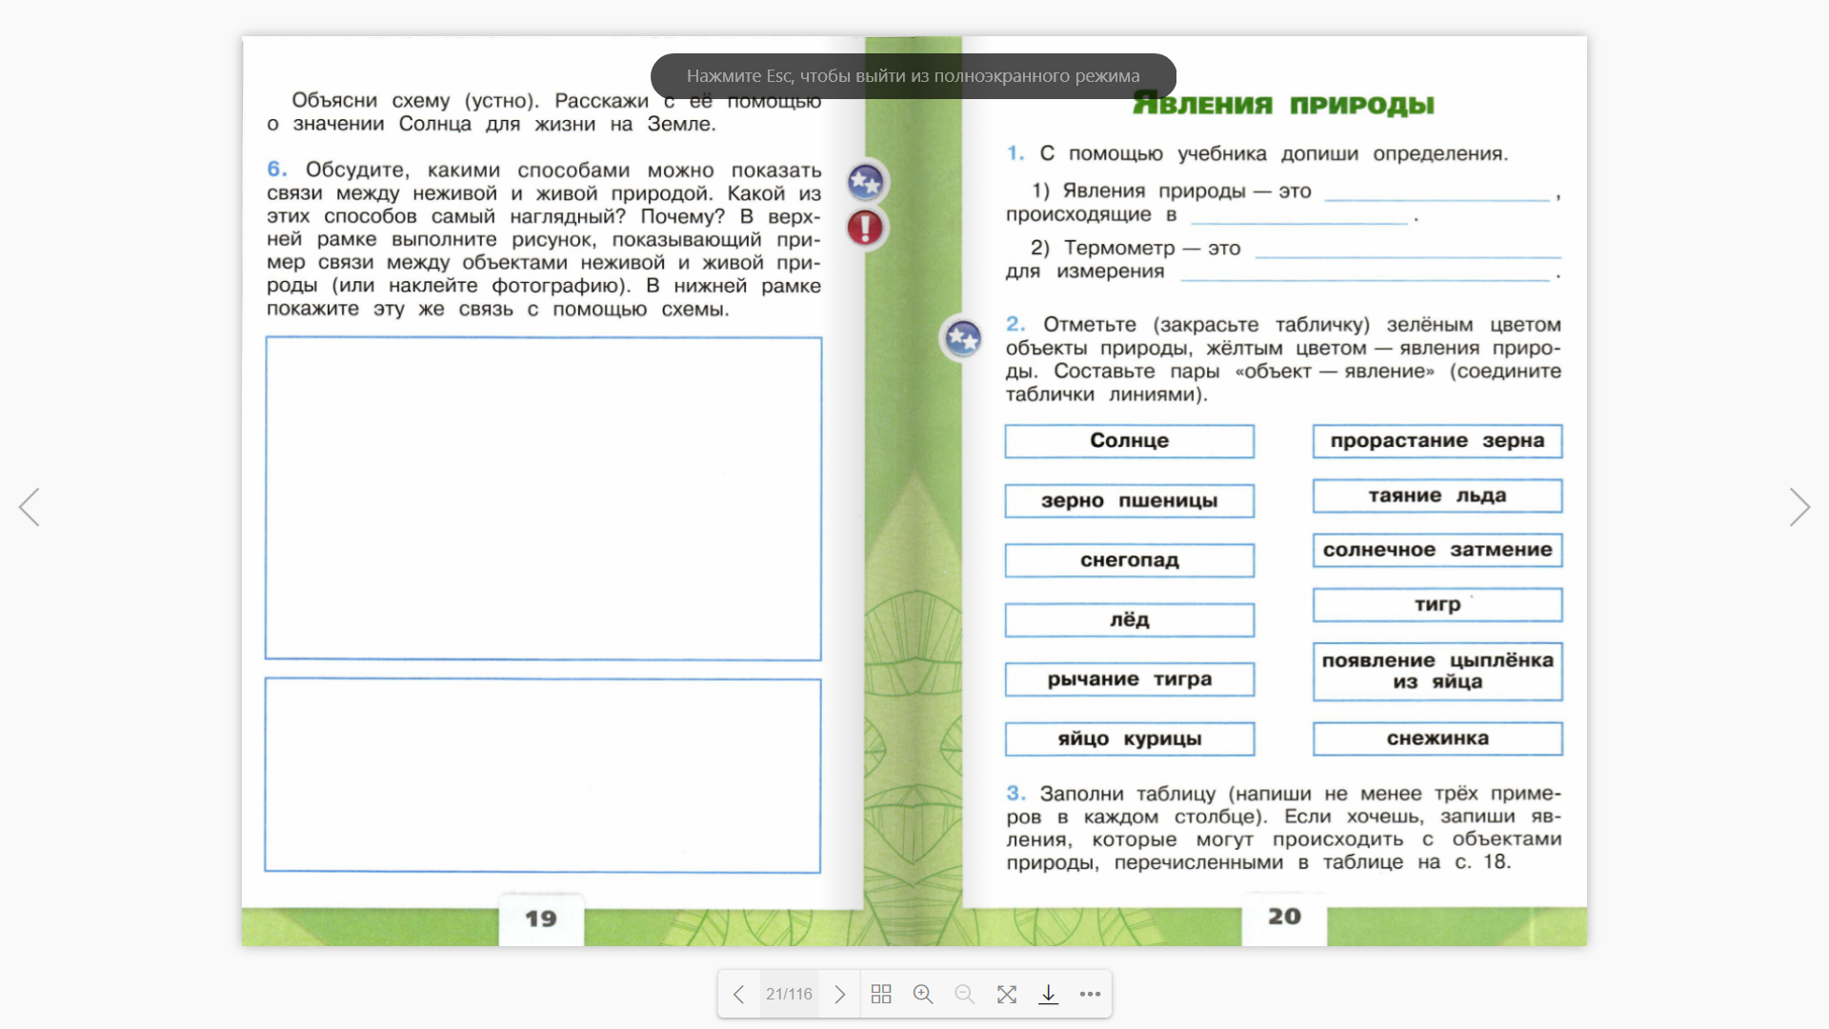Zoom out of the workbook
The width and height of the screenshot is (1829, 1029).
965,995
